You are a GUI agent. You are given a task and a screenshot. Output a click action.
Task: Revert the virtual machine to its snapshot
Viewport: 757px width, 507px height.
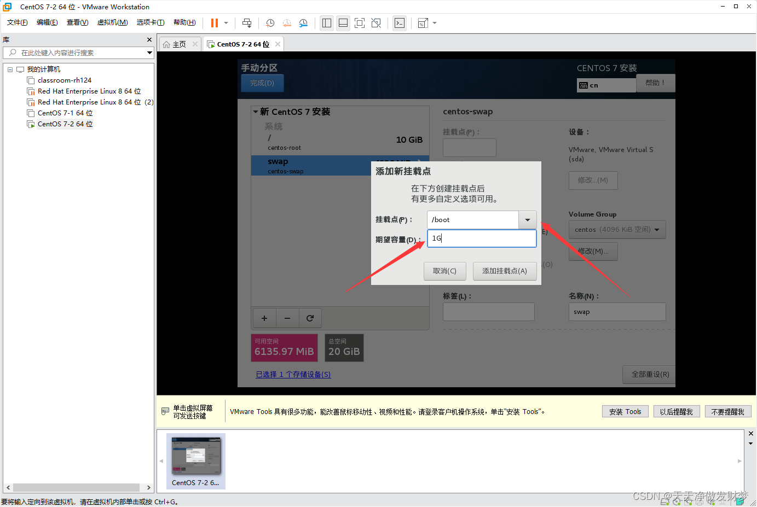pyautogui.click(x=287, y=23)
